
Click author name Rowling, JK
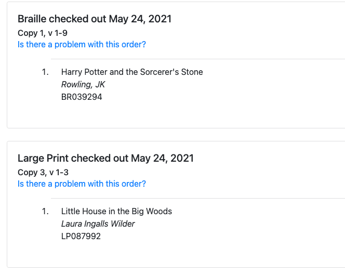(83, 85)
